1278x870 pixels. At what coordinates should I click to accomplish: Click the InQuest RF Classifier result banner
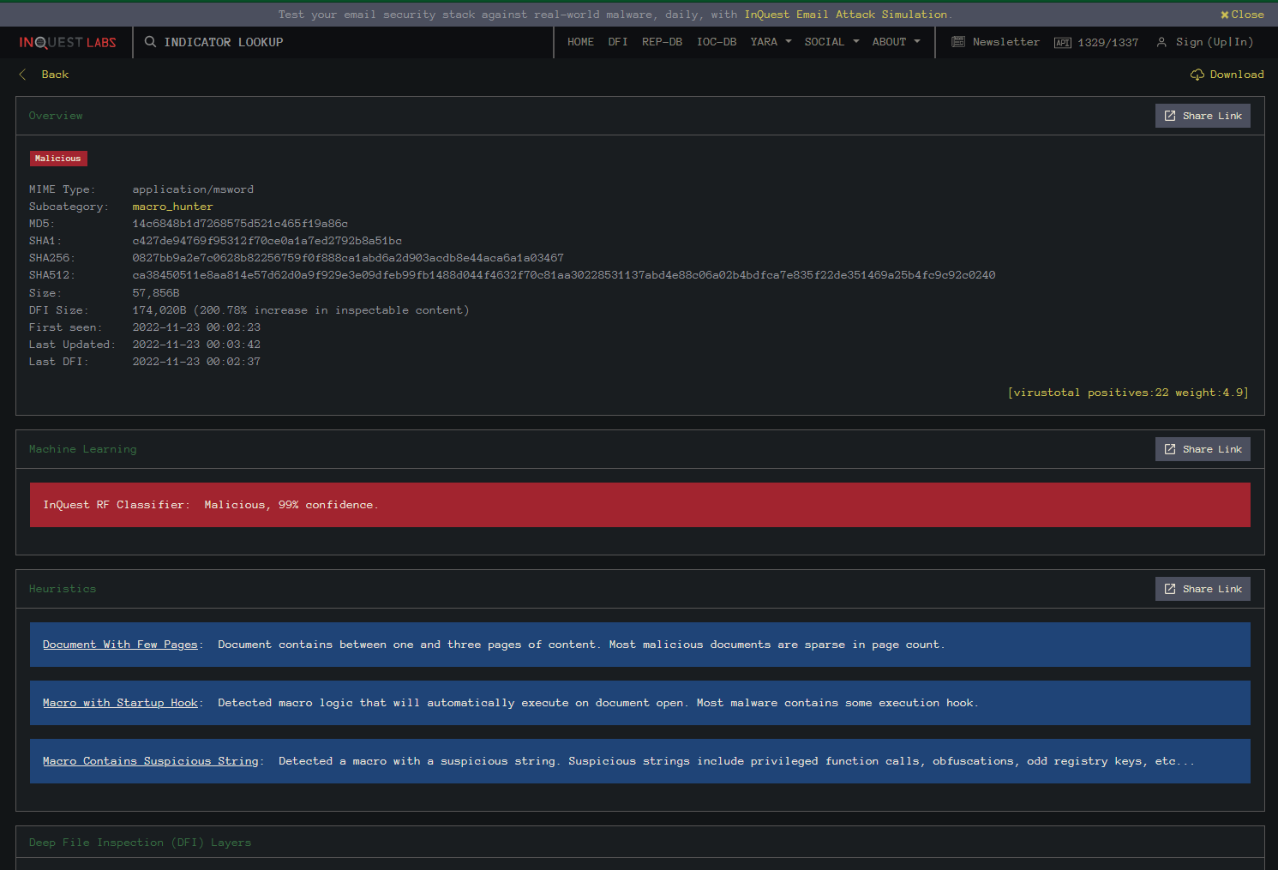pyautogui.click(x=640, y=505)
